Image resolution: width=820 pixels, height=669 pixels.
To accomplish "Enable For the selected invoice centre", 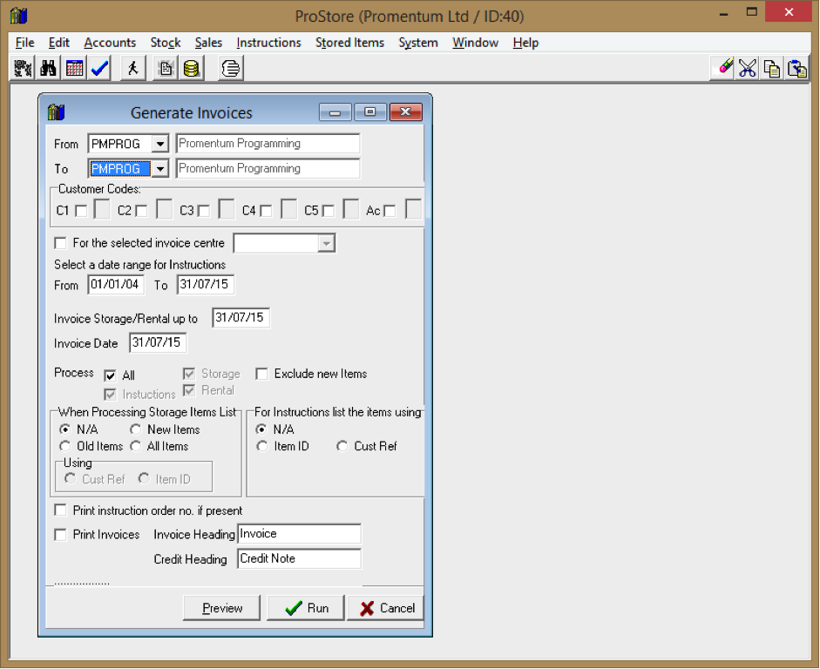I will pos(61,243).
